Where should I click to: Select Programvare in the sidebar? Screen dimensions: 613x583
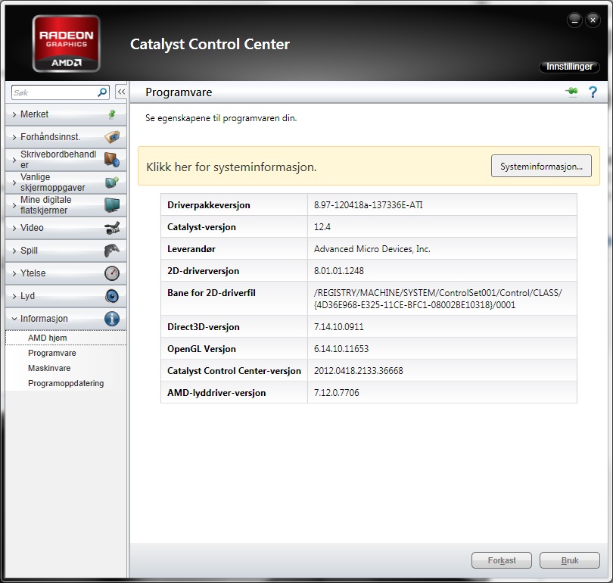tap(66, 353)
